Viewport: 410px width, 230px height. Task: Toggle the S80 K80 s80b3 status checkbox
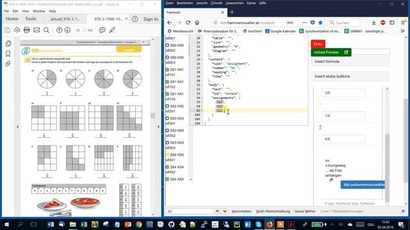(x=167, y=57)
